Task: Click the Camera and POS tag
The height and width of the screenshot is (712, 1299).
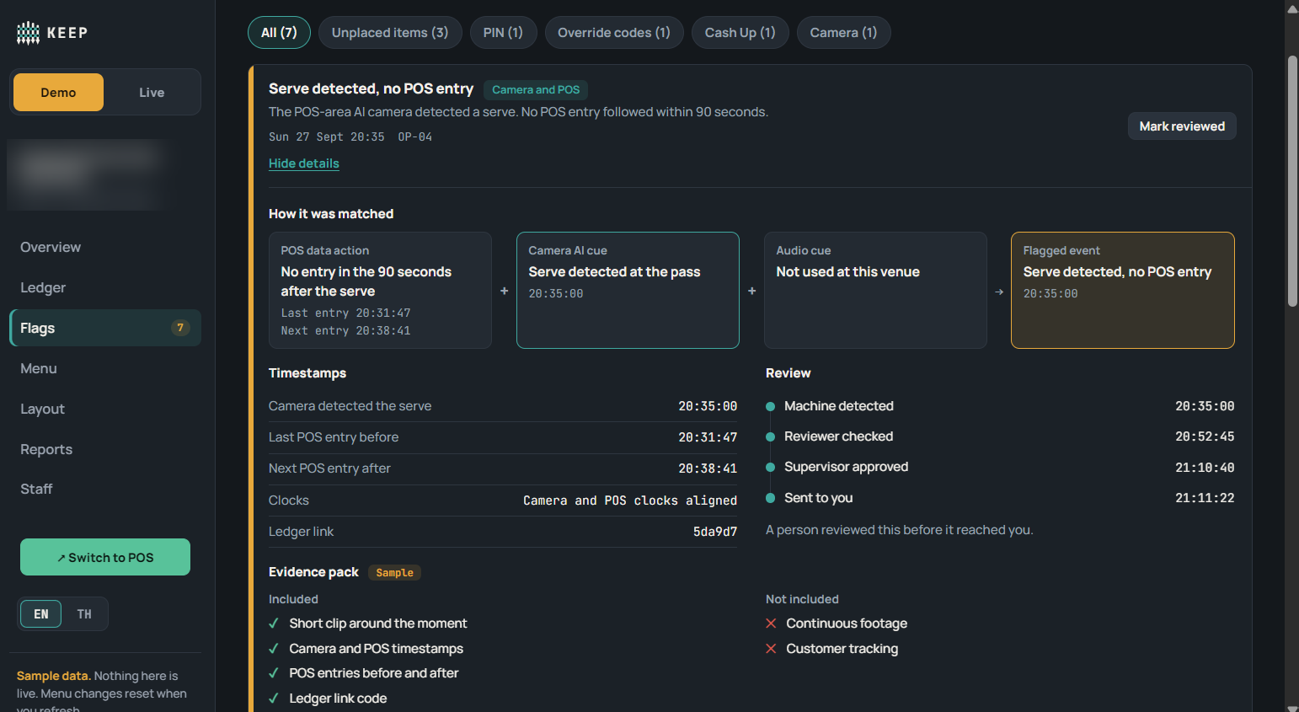Action: point(536,89)
